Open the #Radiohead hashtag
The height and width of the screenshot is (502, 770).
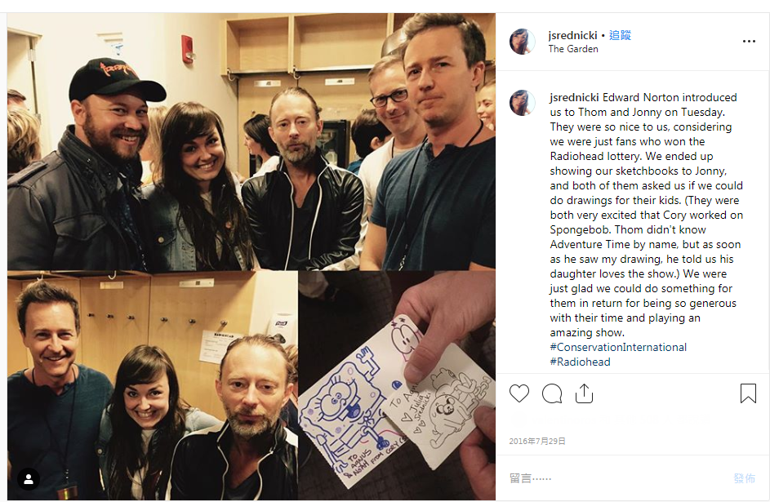[580, 362]
